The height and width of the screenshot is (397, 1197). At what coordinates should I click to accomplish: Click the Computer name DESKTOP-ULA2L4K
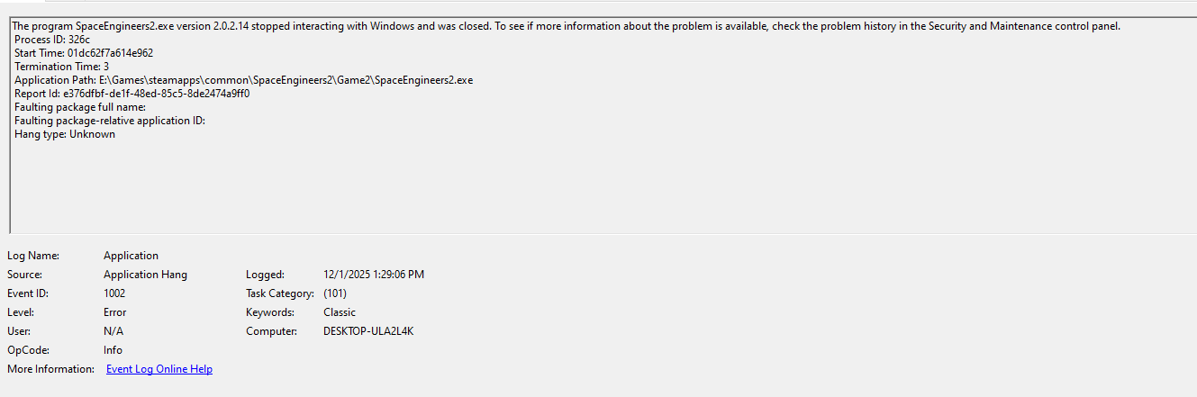pos(368,331)
